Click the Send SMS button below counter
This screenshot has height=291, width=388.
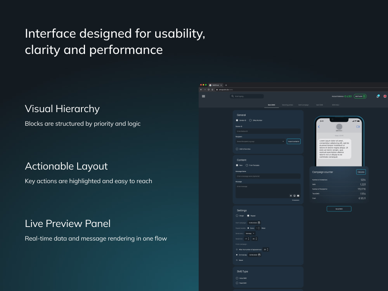click(x=339, y=209)
